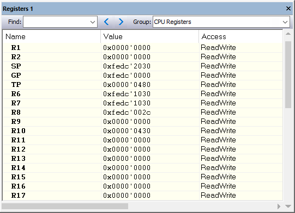Click ReadWrite access for SP
This screenshot has width=295, height=213.
click(218, 66)
